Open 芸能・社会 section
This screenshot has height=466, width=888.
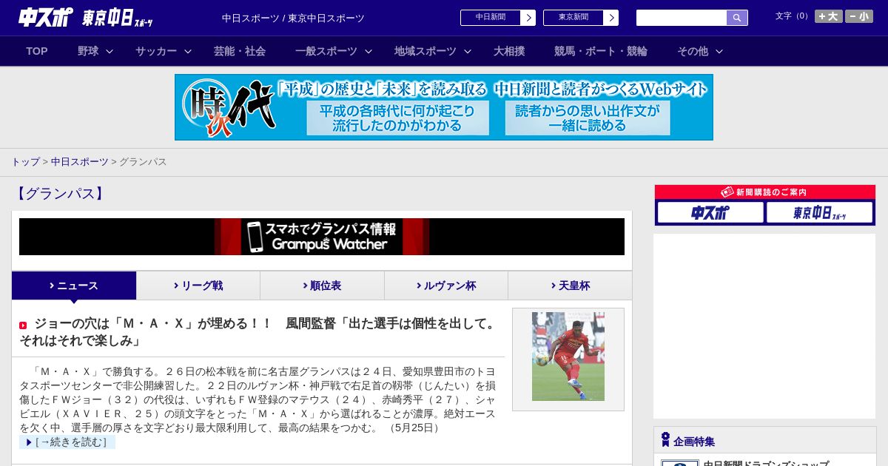(240, 51)
